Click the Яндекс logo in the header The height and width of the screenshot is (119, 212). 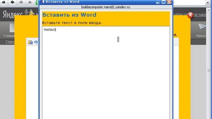(13, 14)
